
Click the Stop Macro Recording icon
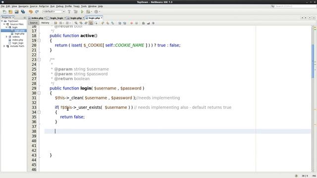[137, 23]
